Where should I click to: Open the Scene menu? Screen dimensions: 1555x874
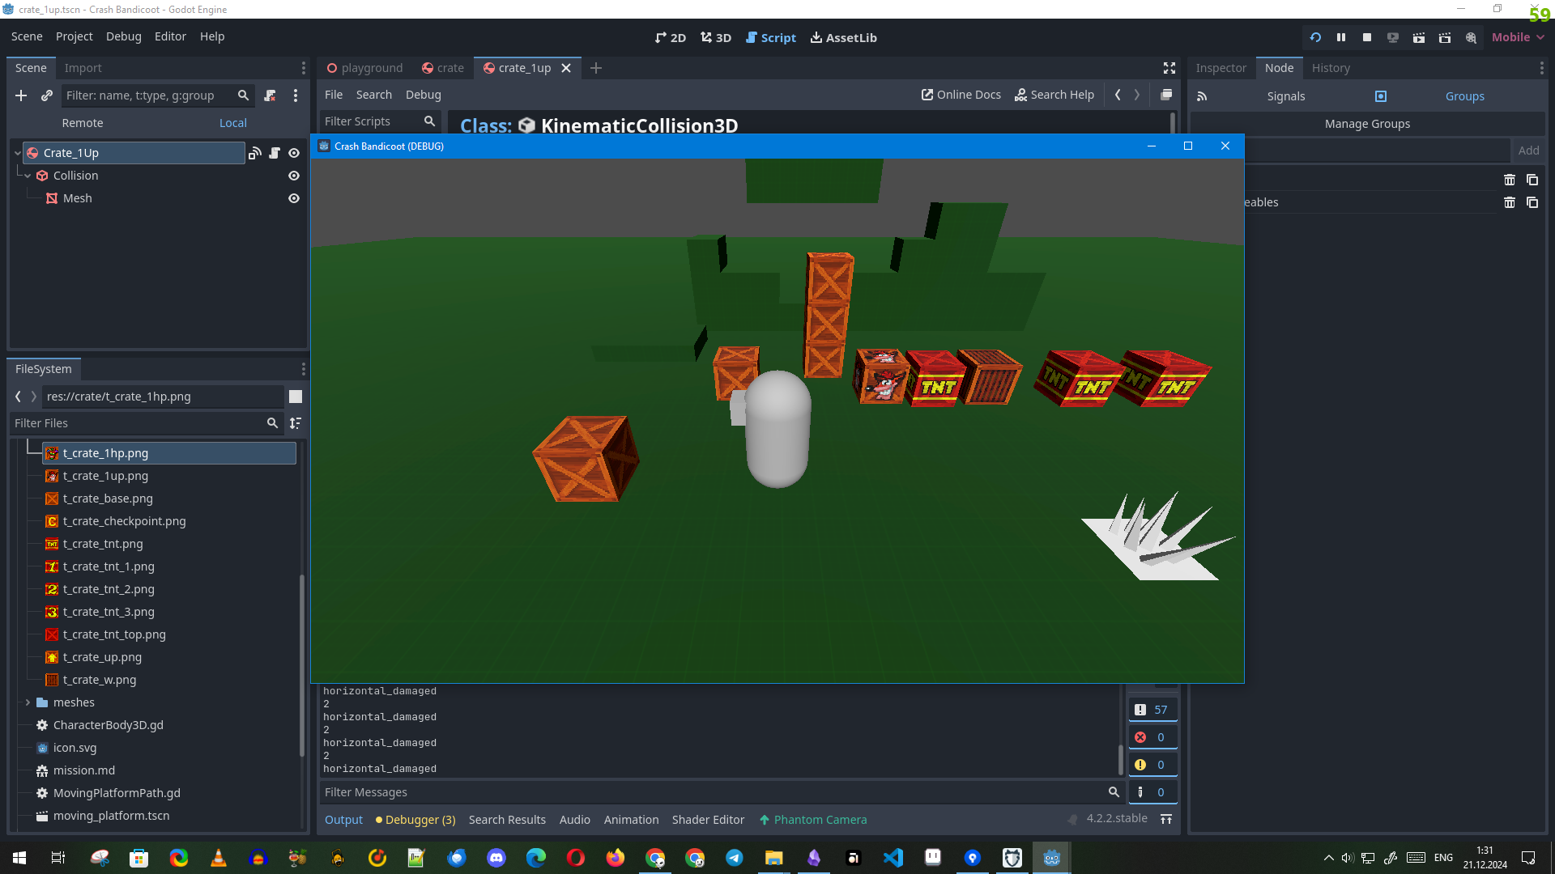[27, 36]
